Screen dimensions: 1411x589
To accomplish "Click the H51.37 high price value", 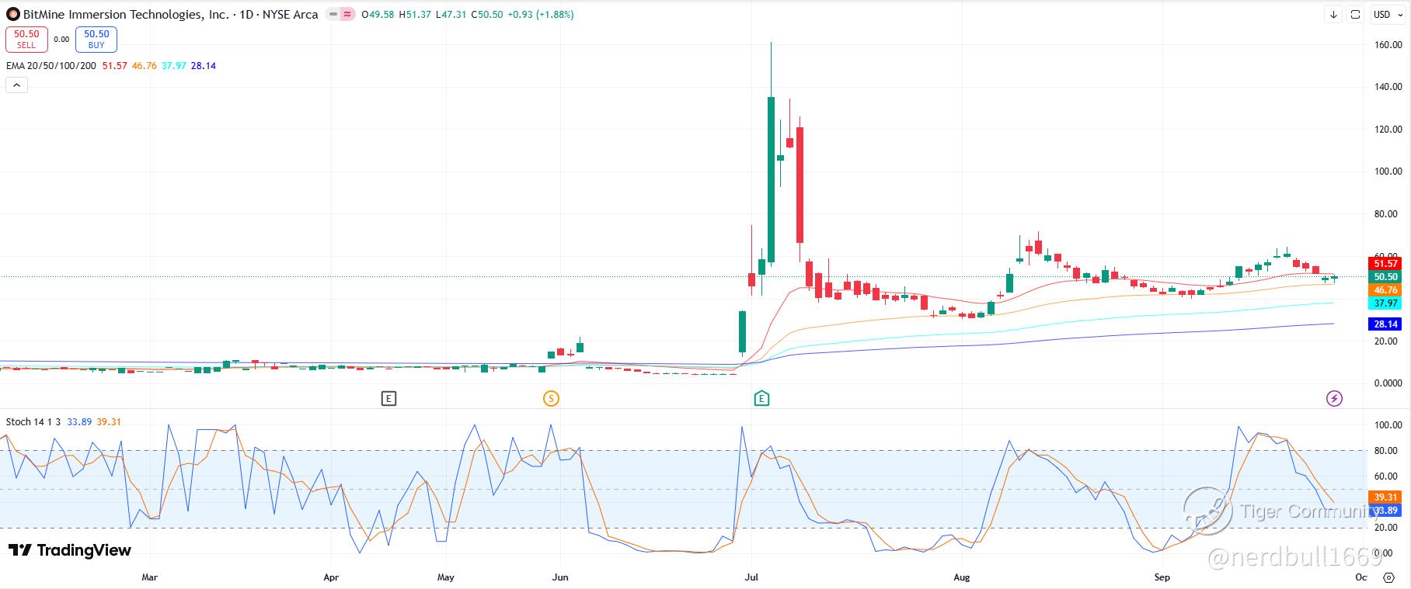I will point(415,15).
